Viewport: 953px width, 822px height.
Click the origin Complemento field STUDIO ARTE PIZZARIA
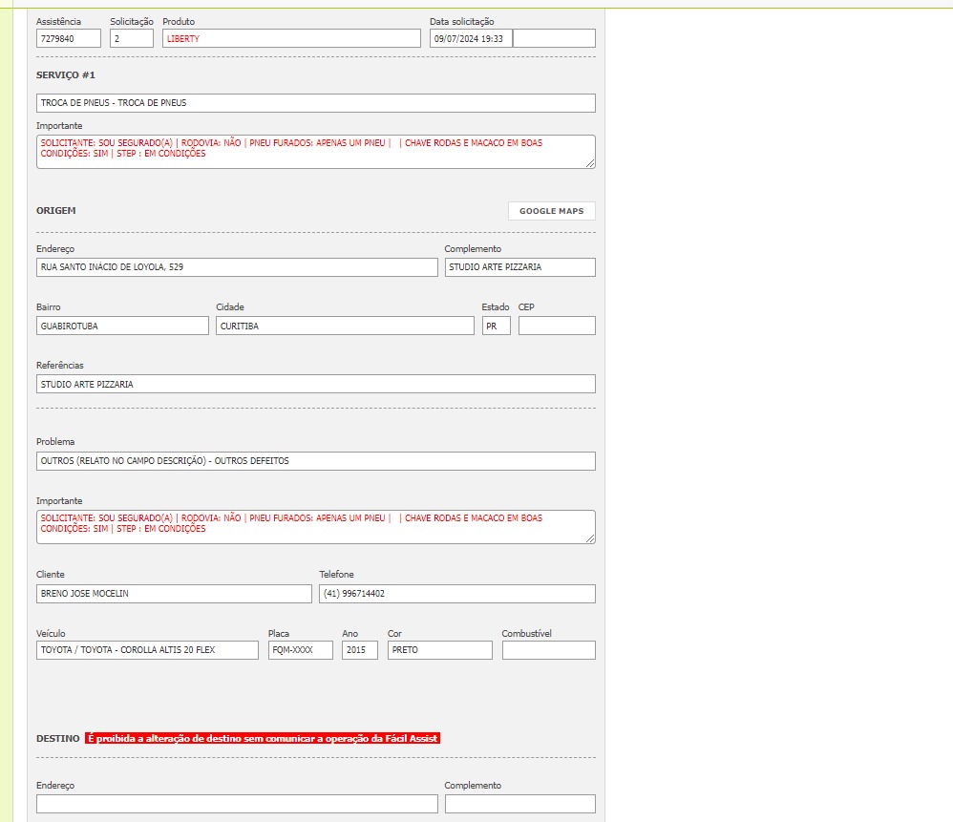pyautogui.click(x=520, y=267)
